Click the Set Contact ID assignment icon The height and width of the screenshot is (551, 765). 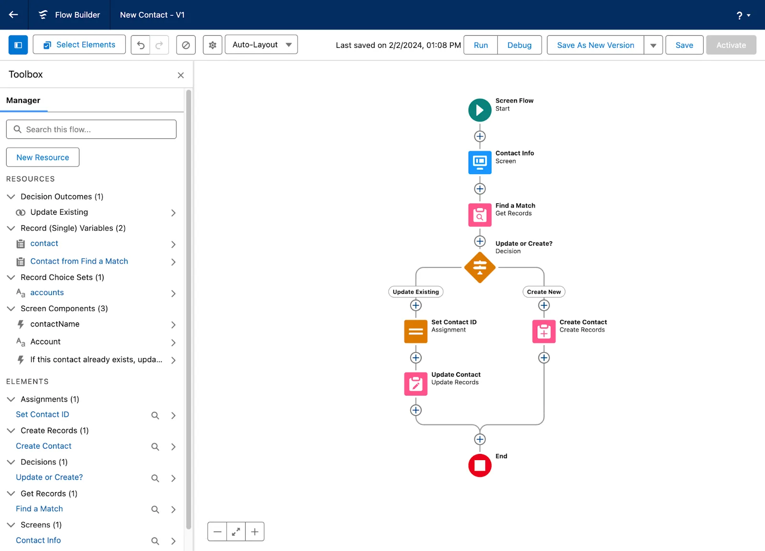(415, 331)
